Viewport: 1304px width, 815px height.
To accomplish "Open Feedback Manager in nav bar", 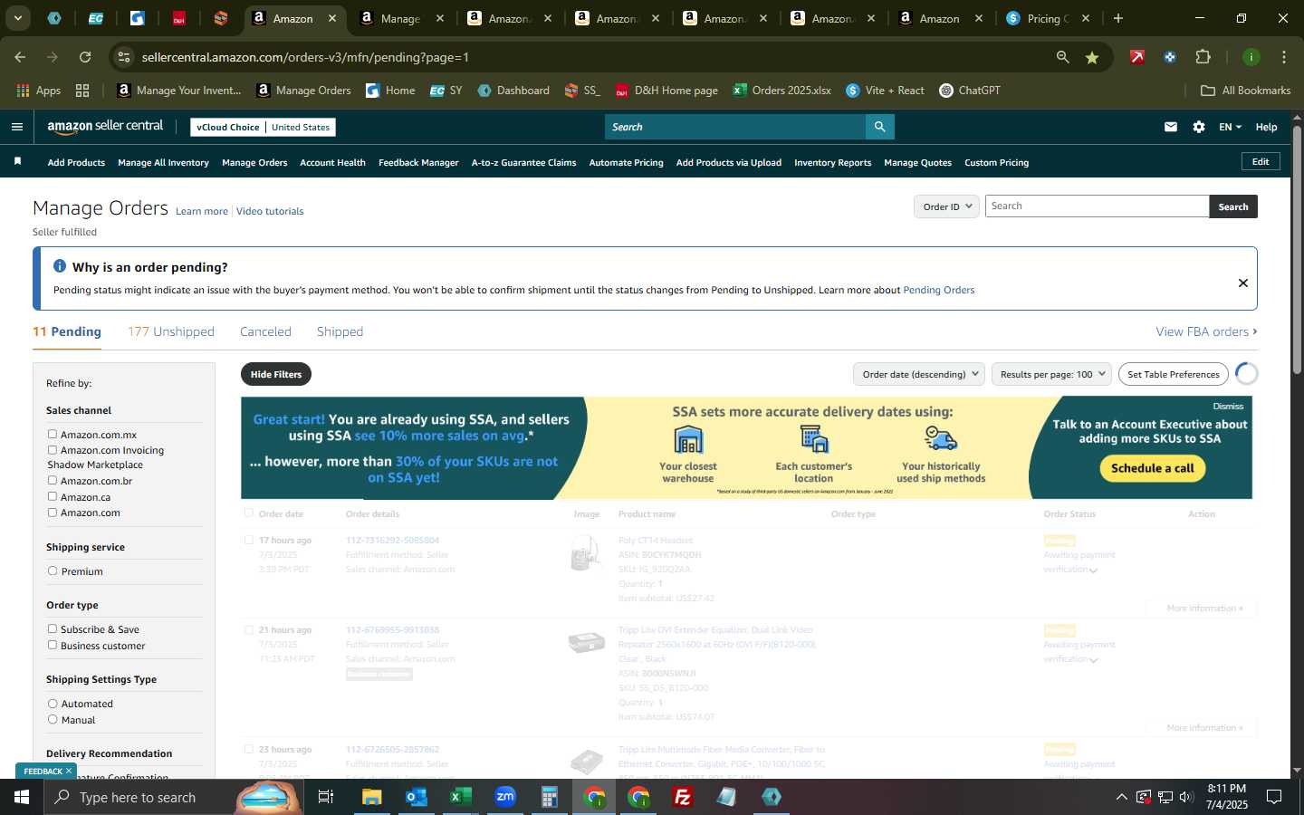I will tap(418, 163).
